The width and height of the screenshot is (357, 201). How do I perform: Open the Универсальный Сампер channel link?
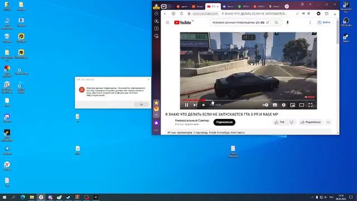[x=192, y=121]
